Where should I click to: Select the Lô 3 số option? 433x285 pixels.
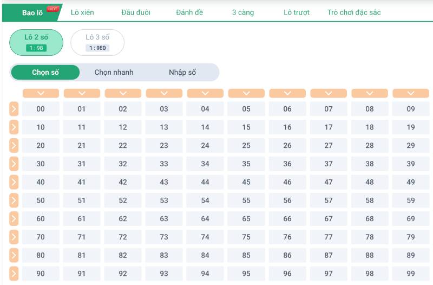tap(97, 42)
